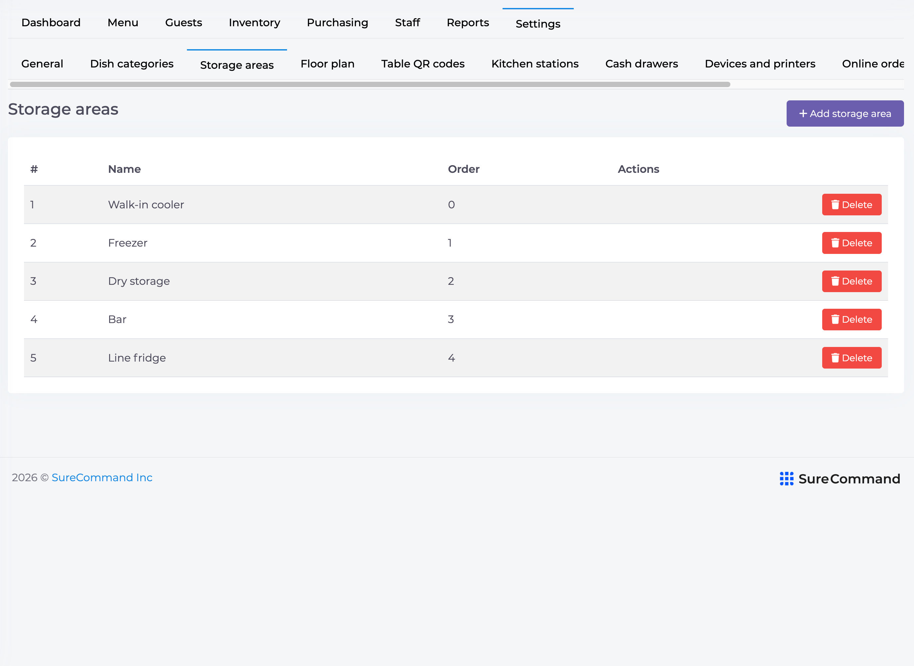The width and height of the screenshot is (914, 666).
Task: Select the Kitchen stations tab
Action: (x=535, y=64)
